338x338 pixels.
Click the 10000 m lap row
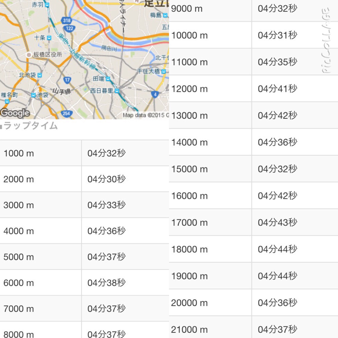(x=253, y=35)
